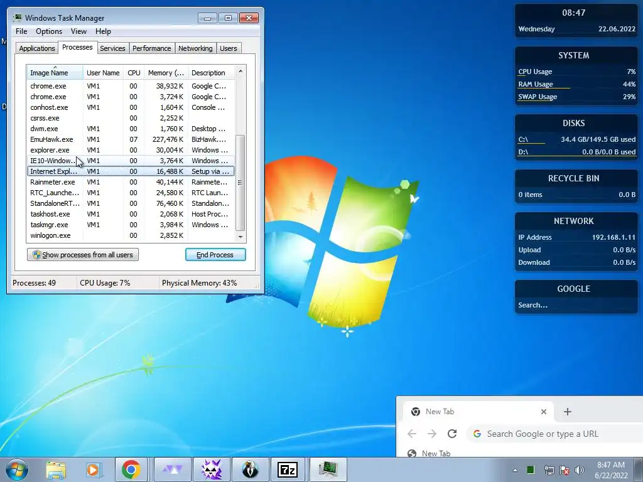Open the purple cat-face app on taskbar
Viewport: 643px width, 482px height.
point(212,469)
